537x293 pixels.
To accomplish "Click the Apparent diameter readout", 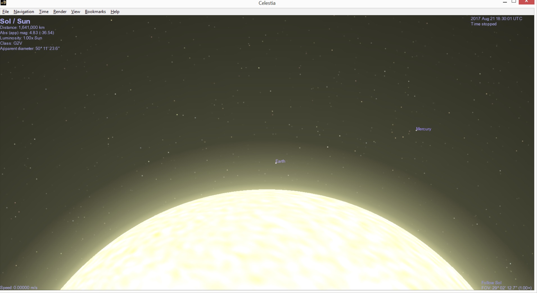I will pos(30,48).
